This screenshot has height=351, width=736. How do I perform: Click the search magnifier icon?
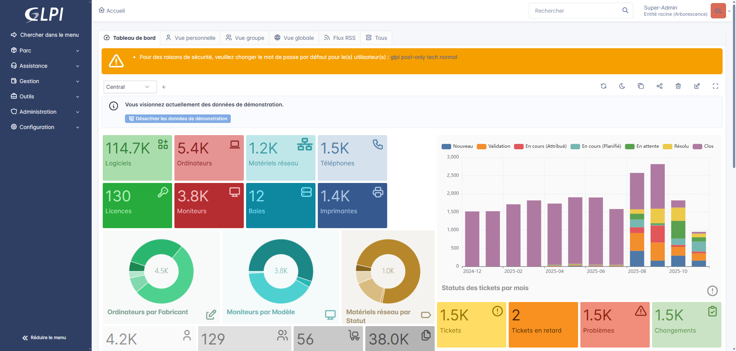pyautogui.click(x=625, y=10)
